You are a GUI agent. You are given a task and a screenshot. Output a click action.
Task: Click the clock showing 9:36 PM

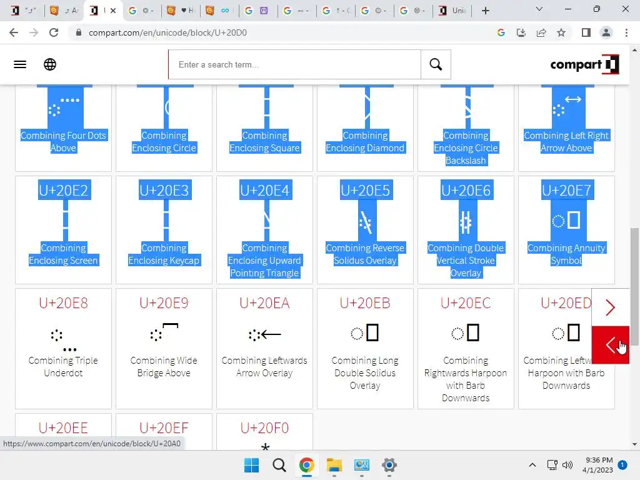tap(598, 465)
